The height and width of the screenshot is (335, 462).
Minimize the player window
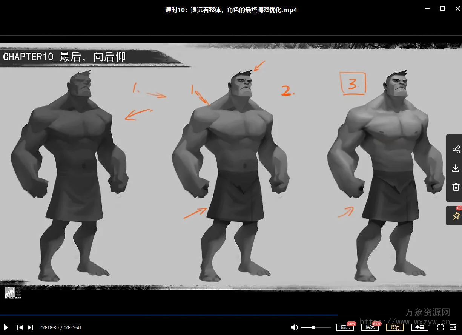(x=427, y=9)
